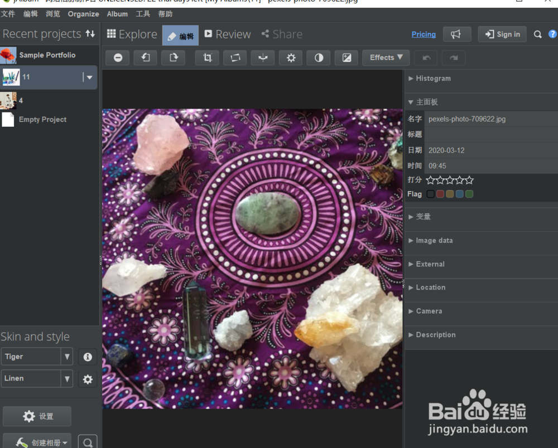Open the contrast adjustment tool
The height and width of the screenshot is (448, 558).
click(319, 57)
